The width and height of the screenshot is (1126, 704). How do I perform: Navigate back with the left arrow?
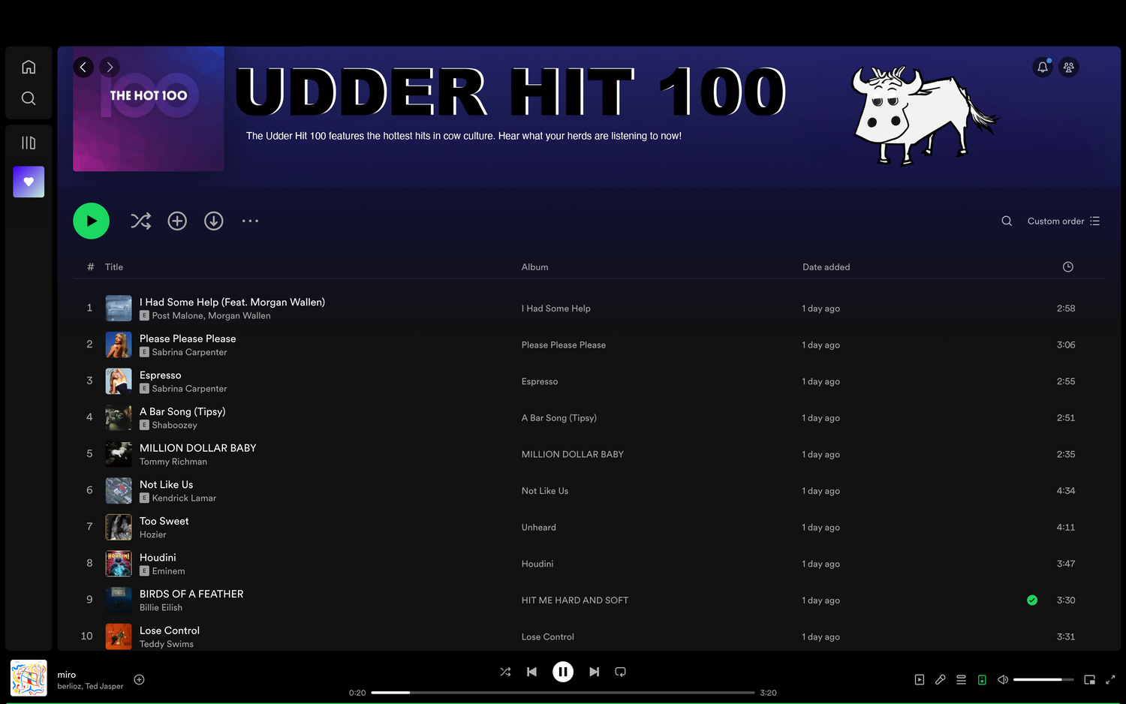(x=83, y=67)
